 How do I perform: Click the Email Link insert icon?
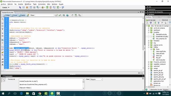[24, 7]
